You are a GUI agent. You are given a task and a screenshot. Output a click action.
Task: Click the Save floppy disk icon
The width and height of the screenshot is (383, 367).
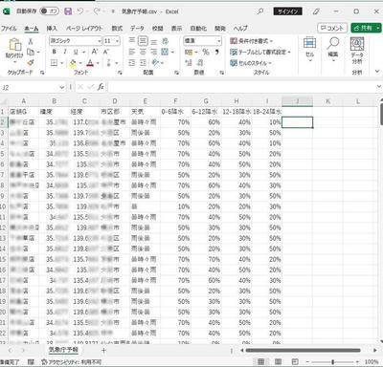click(x=68, y=11)
